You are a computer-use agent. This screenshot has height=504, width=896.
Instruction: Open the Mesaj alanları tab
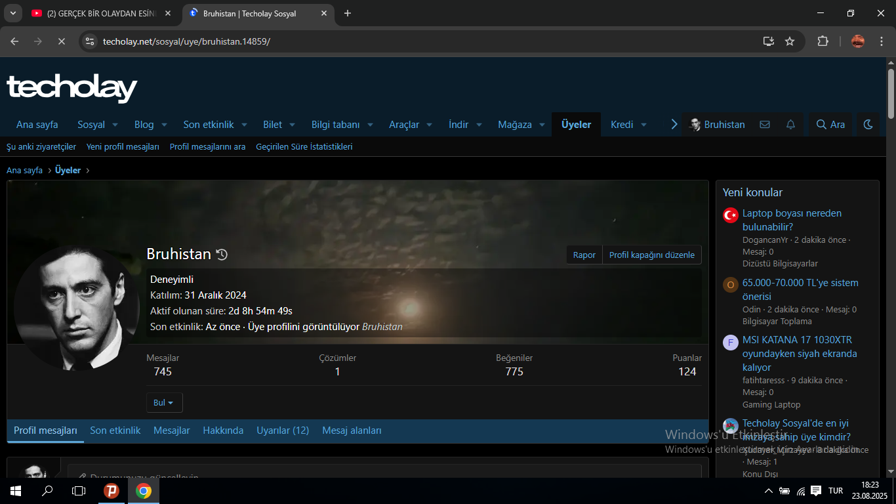point(352,430)
